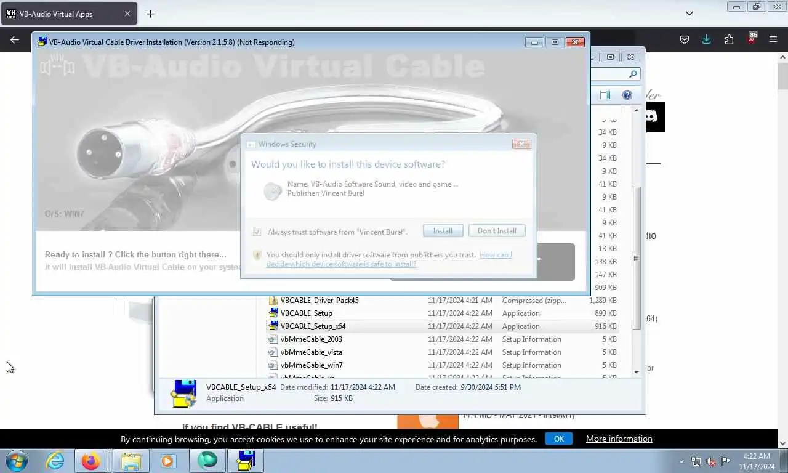Click the muted volume tray icon
This screenshot has width=788, height=473.
point(711,461)
